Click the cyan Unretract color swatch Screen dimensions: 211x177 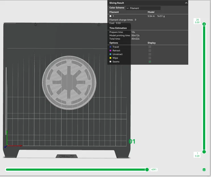click(x=110, y=54)
